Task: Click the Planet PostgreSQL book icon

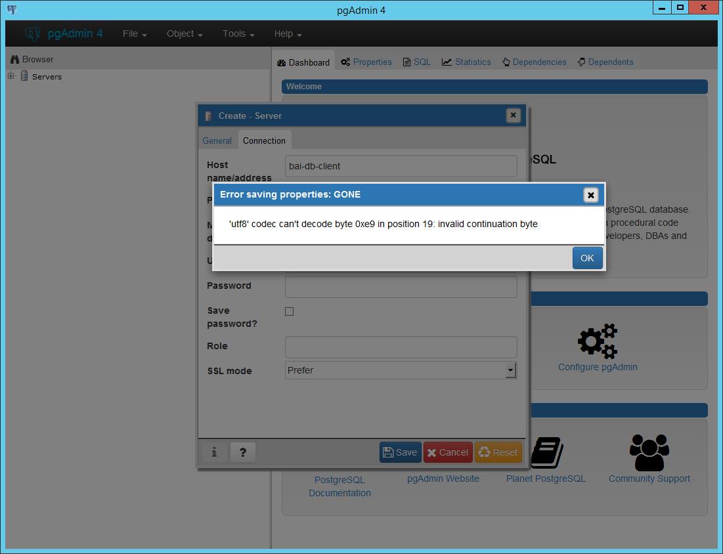Action: click(546, 453)
